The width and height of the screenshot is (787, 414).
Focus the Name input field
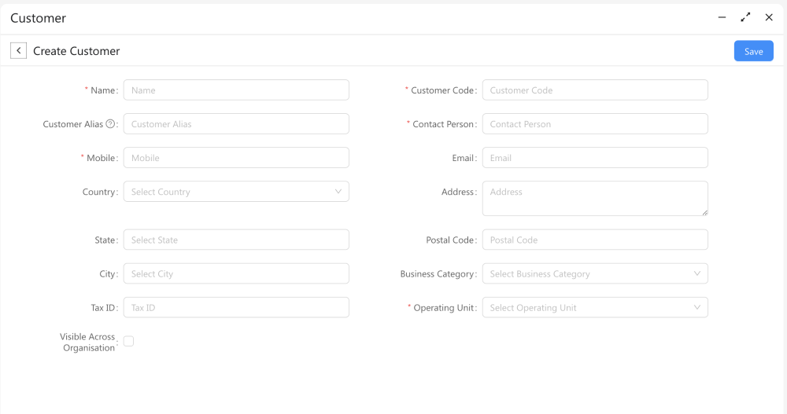coord(236,90)
